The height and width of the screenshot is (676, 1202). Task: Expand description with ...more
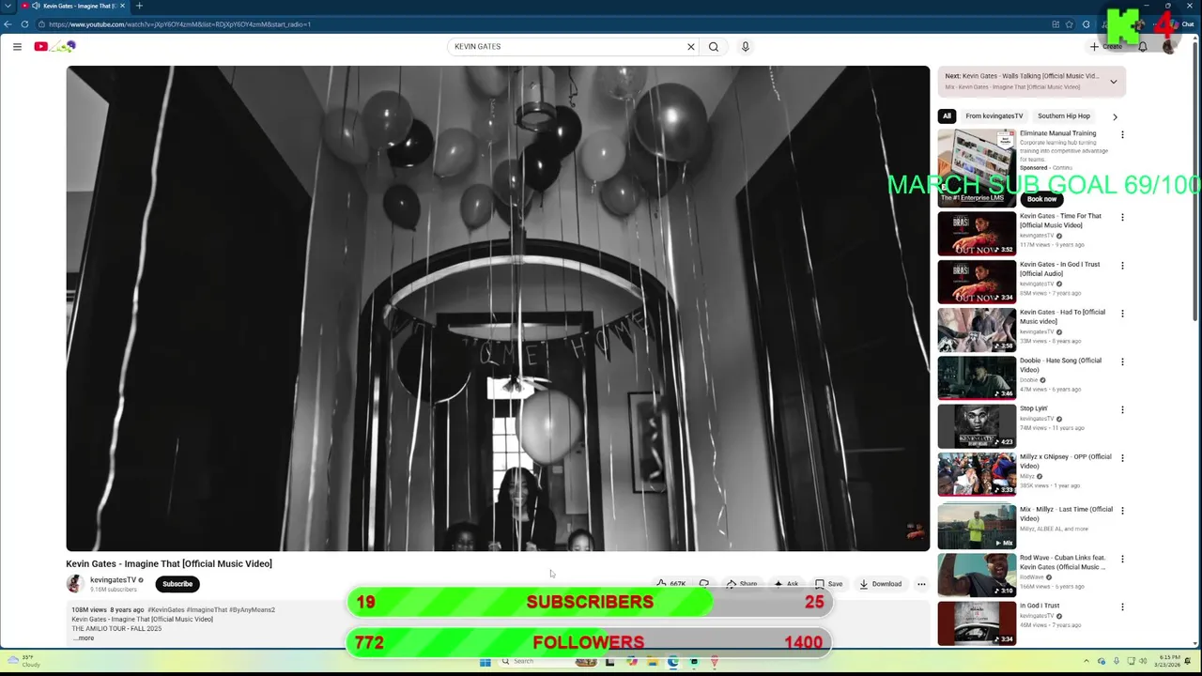click(x=84, y=638)
